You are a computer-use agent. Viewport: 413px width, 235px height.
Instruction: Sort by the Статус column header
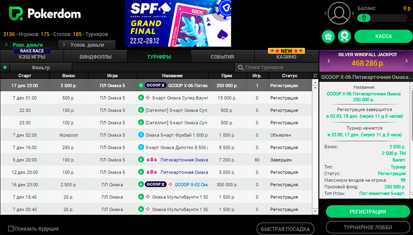point(290,75)
